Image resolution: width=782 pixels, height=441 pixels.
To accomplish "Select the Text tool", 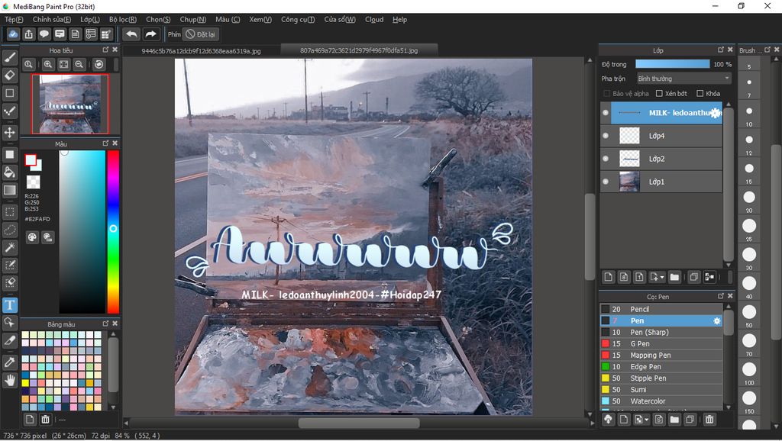I will click(x=9, y=305).
